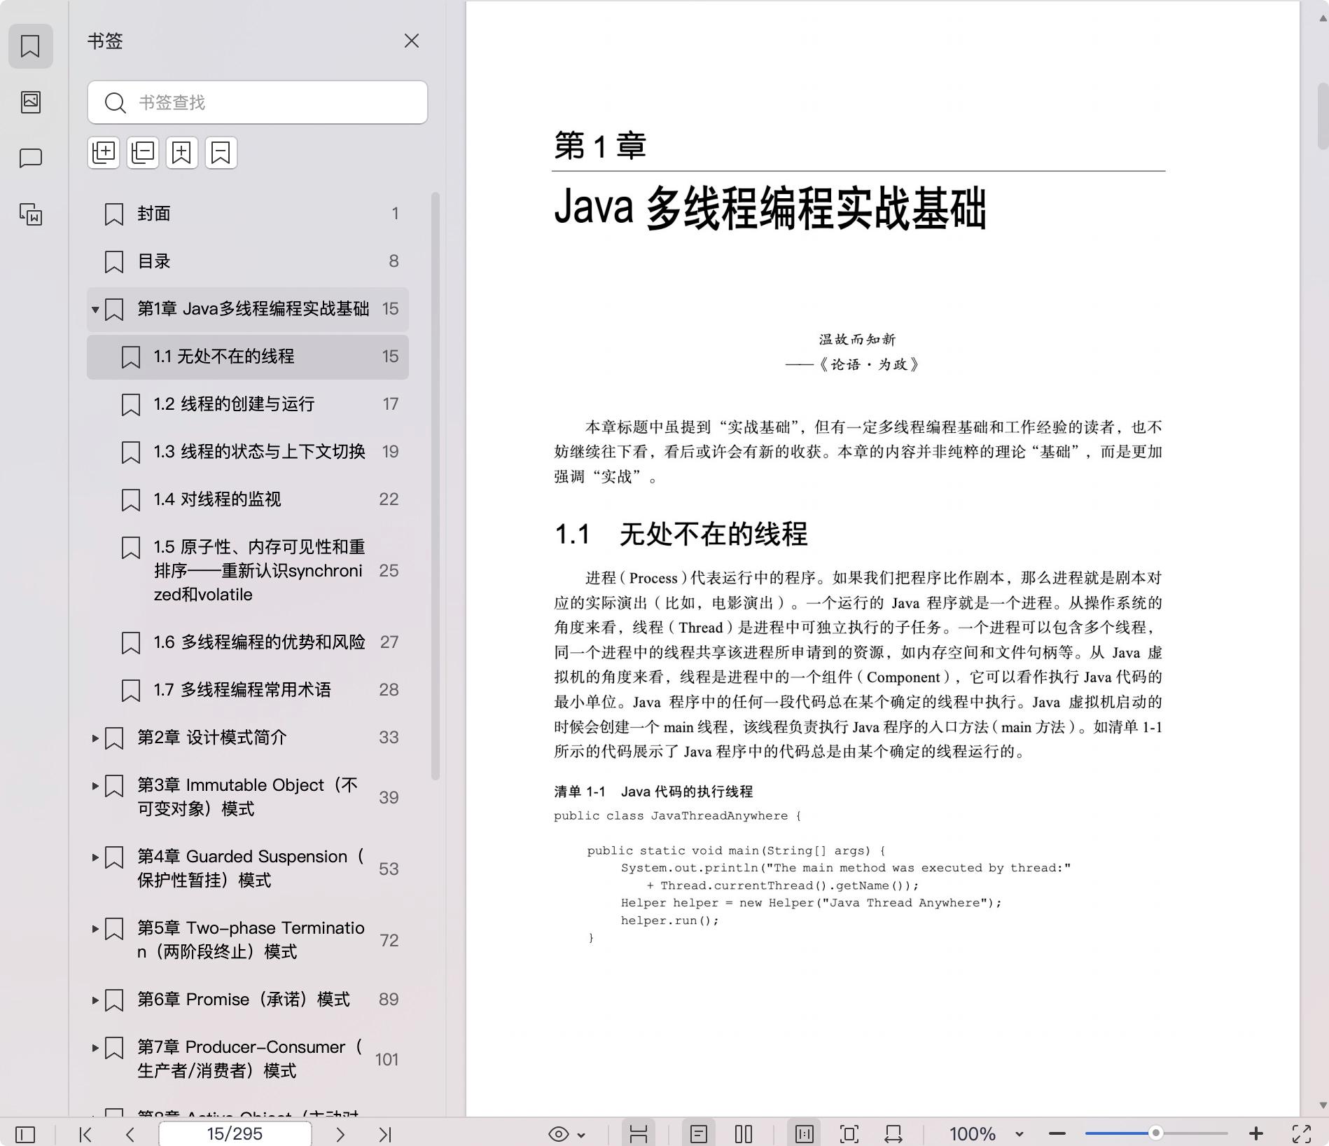Open bookmark 第4章 Guarded Suspension（保护性暂挂）模式
The image size is (1329, 1146).
click(248, 869)
